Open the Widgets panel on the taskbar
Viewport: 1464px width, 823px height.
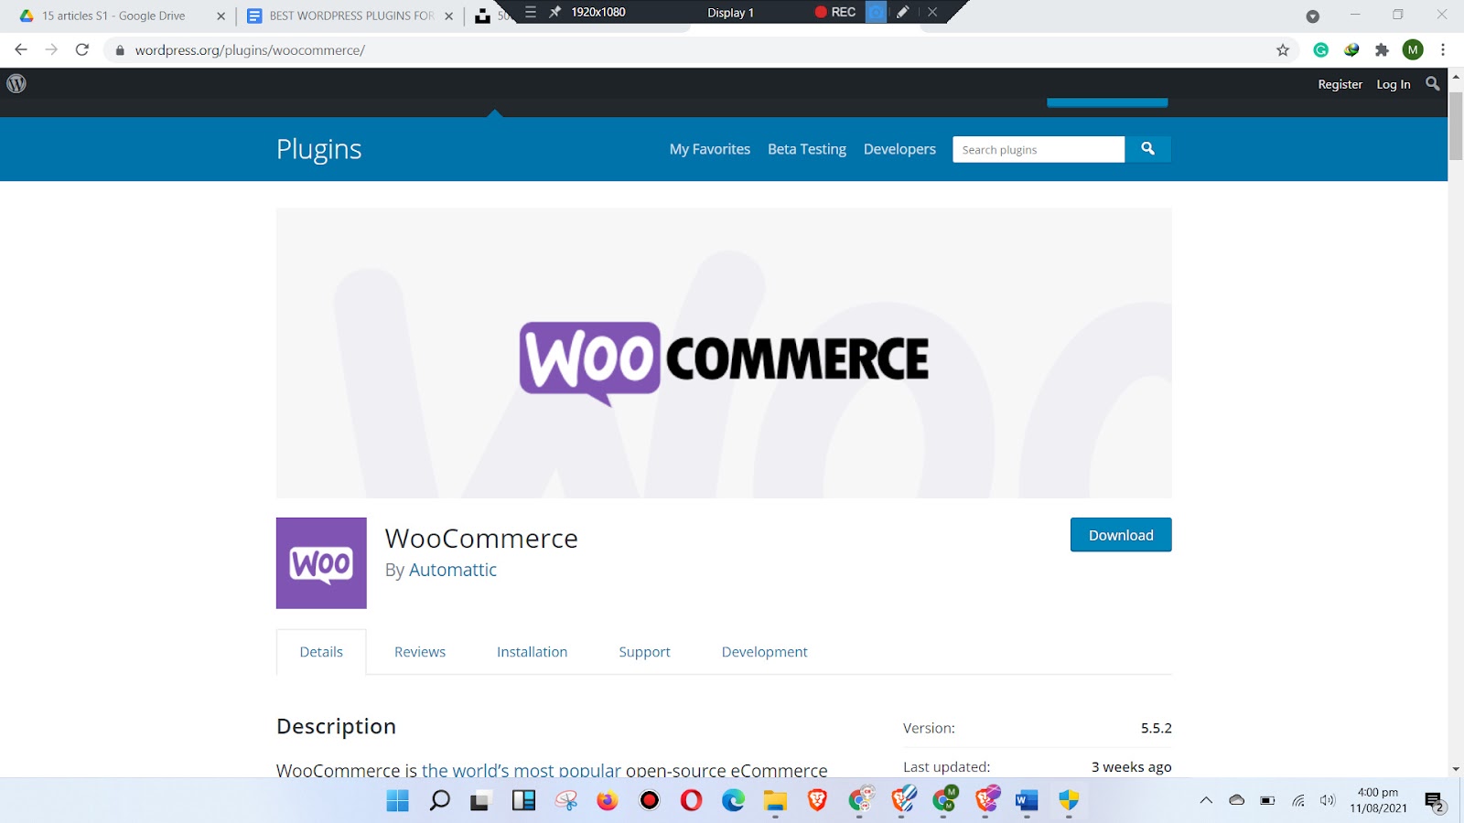click(523, 801)
